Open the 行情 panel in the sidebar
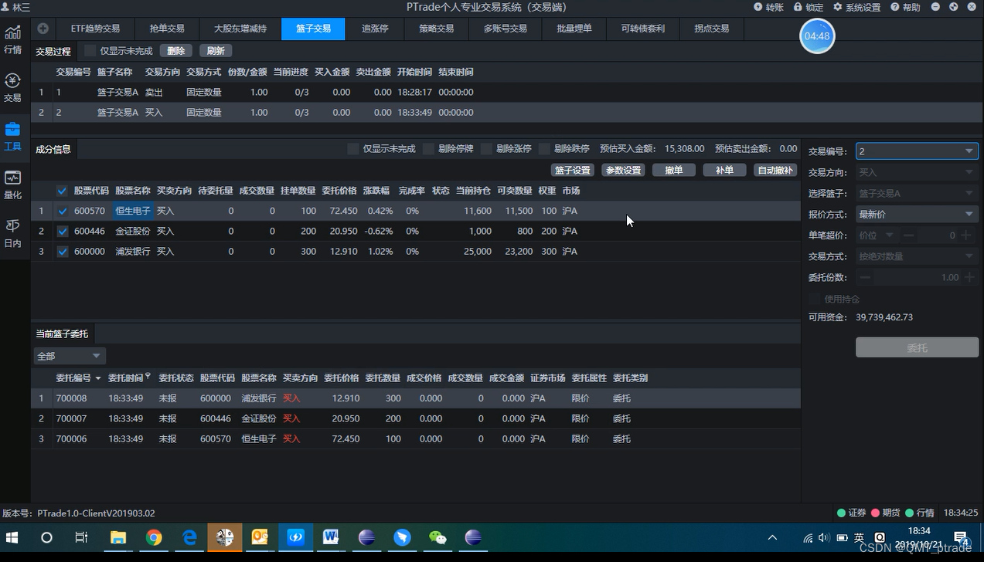 pos(13,36)
